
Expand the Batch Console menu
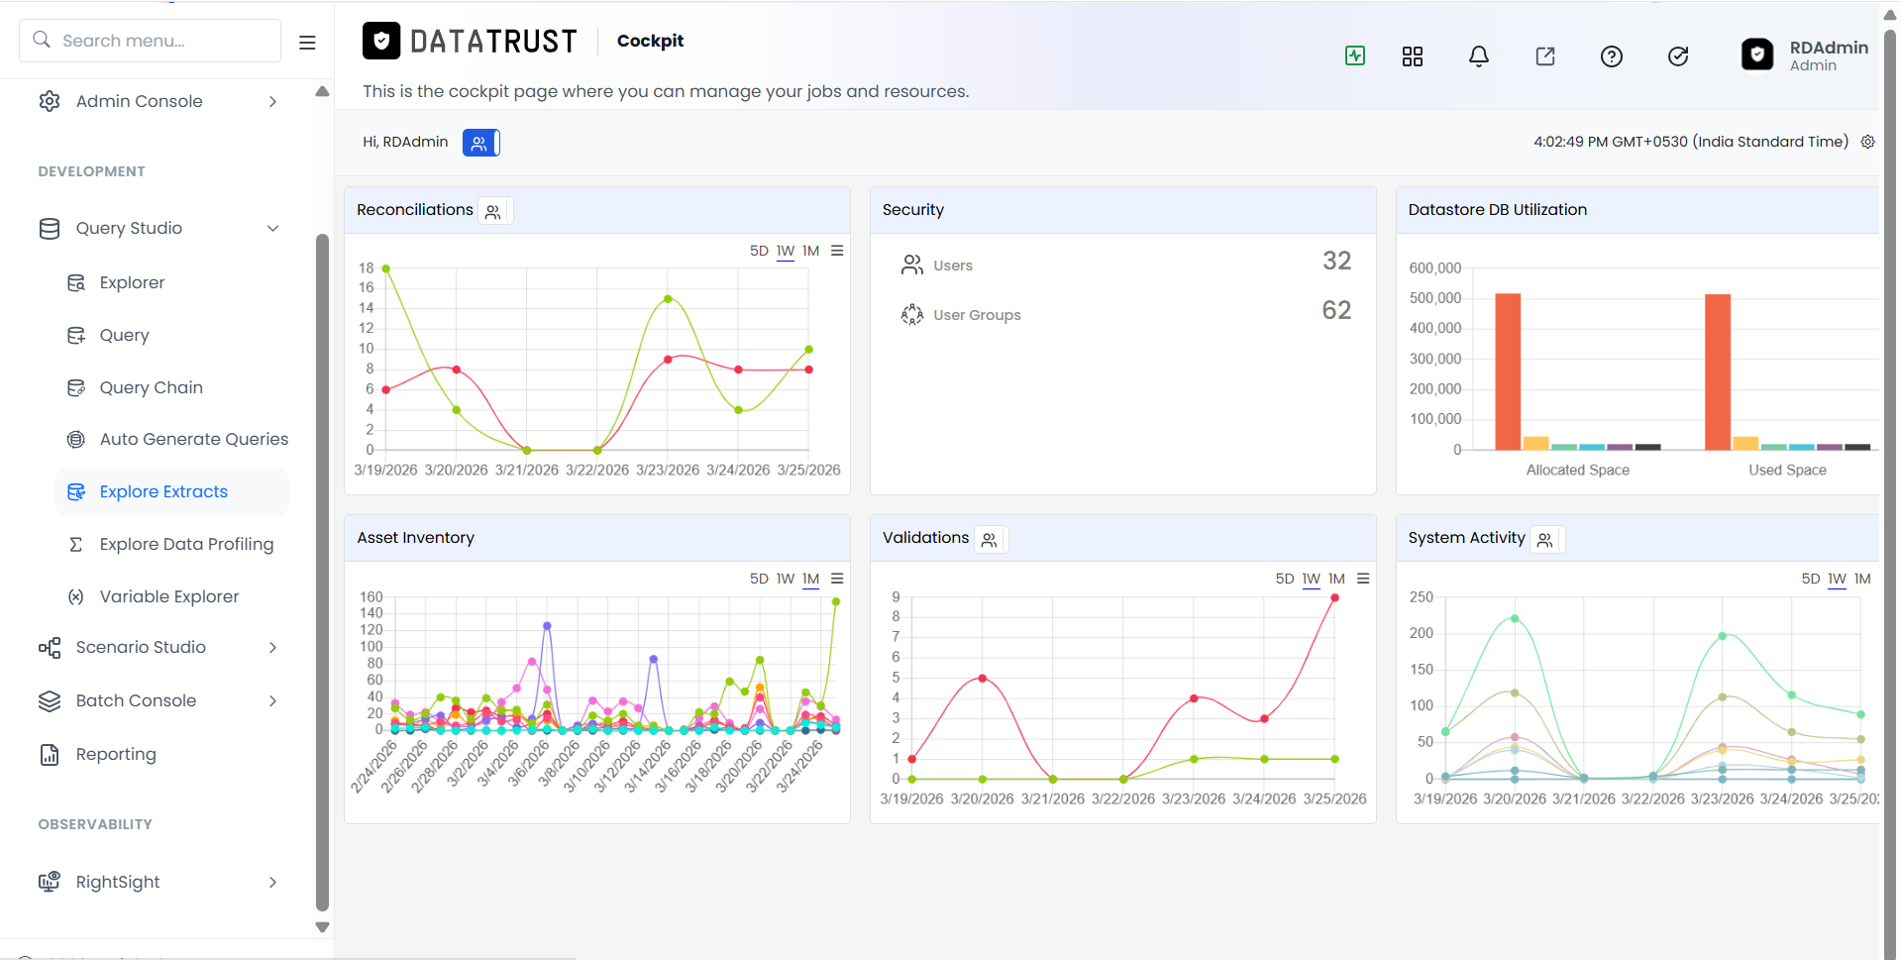pos(158,700)
